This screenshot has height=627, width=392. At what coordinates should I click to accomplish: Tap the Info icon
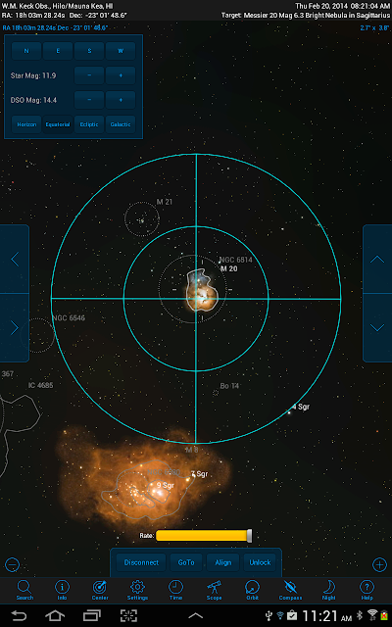[62, 590]
